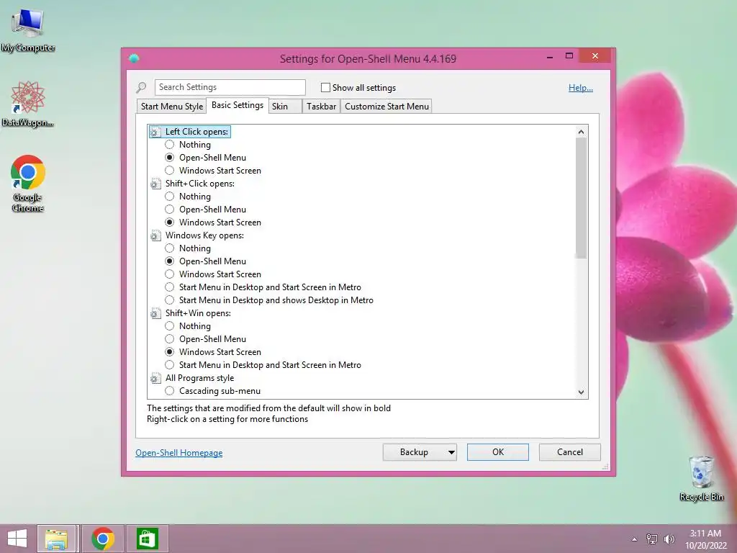Select Start Menu in Desktop and shows Desktop in Metro
The height and width of the screenshot is (553, 737).
pos(170,300)
